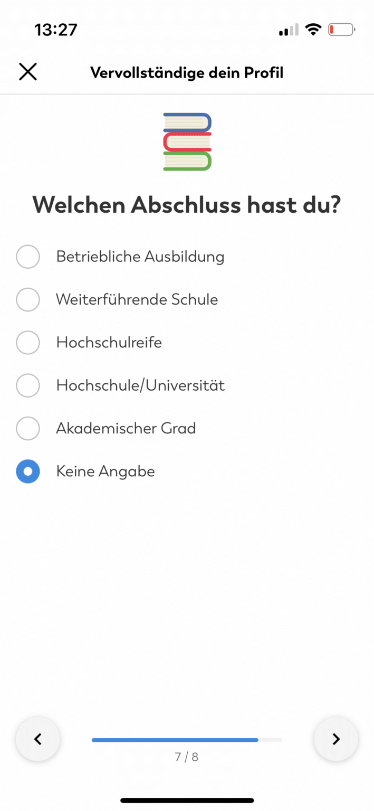Choose Akademischer Grad option

(x=27, y=428)
